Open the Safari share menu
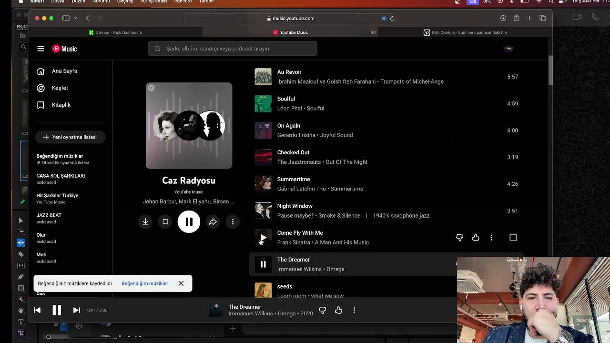Screen dimensions: 610x343 [517, 18]
